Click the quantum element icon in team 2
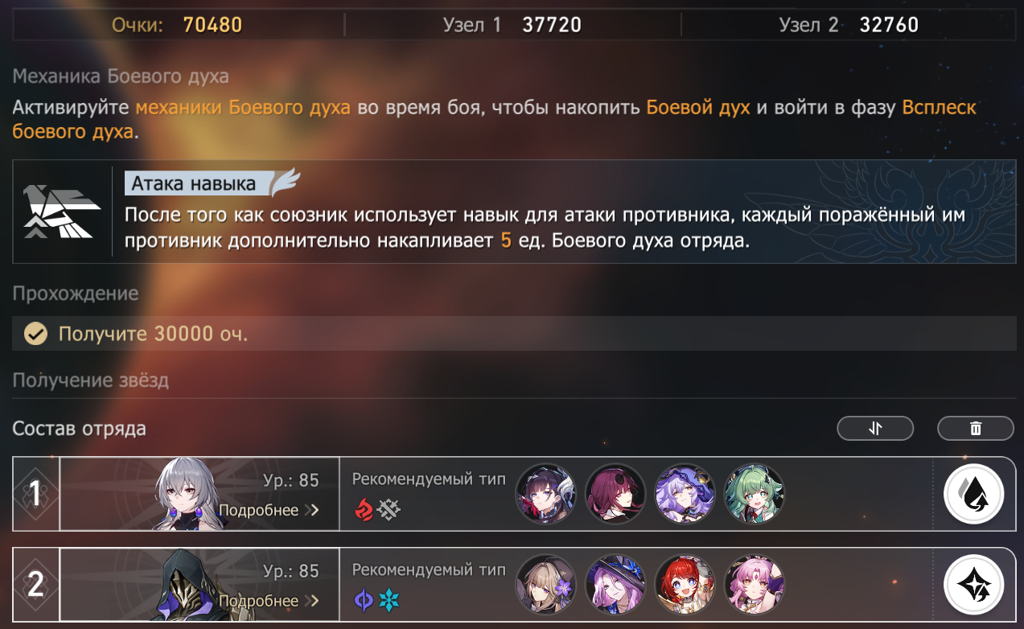The height and width of the screenshot is (629, 1024). [x=364, y=600]
